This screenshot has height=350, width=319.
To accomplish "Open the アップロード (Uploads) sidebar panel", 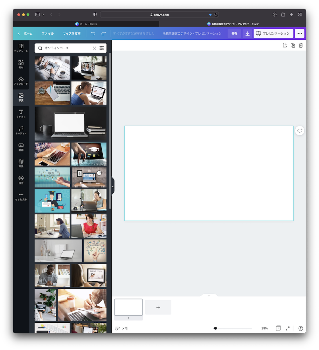I will coord(21,81).
